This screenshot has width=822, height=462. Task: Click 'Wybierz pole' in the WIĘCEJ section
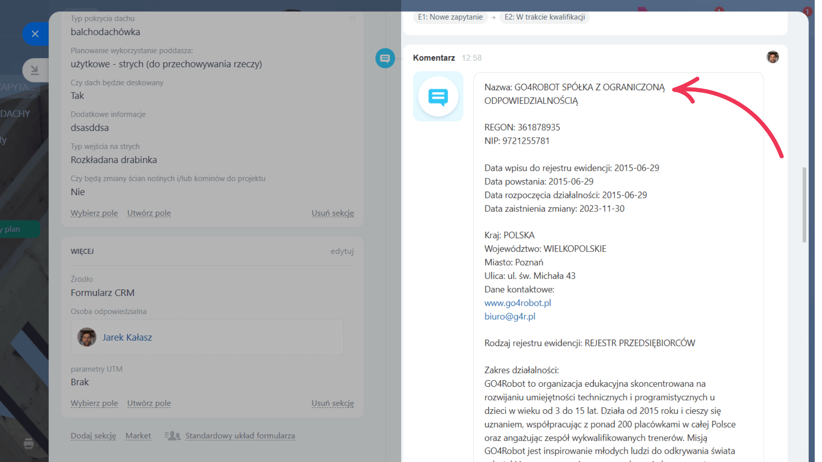(94, 403)
